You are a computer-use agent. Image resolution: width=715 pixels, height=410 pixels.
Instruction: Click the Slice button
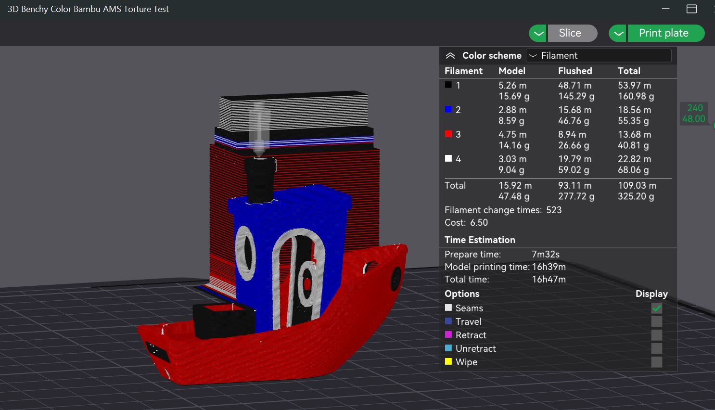click(572, 33)
